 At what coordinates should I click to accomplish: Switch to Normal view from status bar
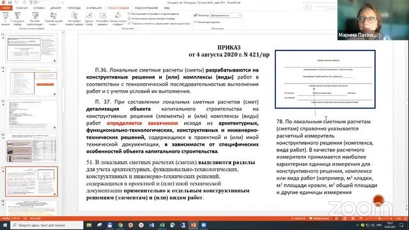tap(337, 218)
